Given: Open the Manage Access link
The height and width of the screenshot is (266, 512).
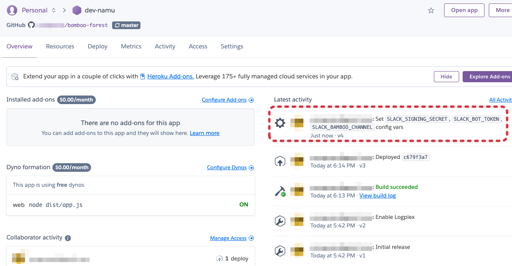Looking at the screenshot, I should [228, 238].
